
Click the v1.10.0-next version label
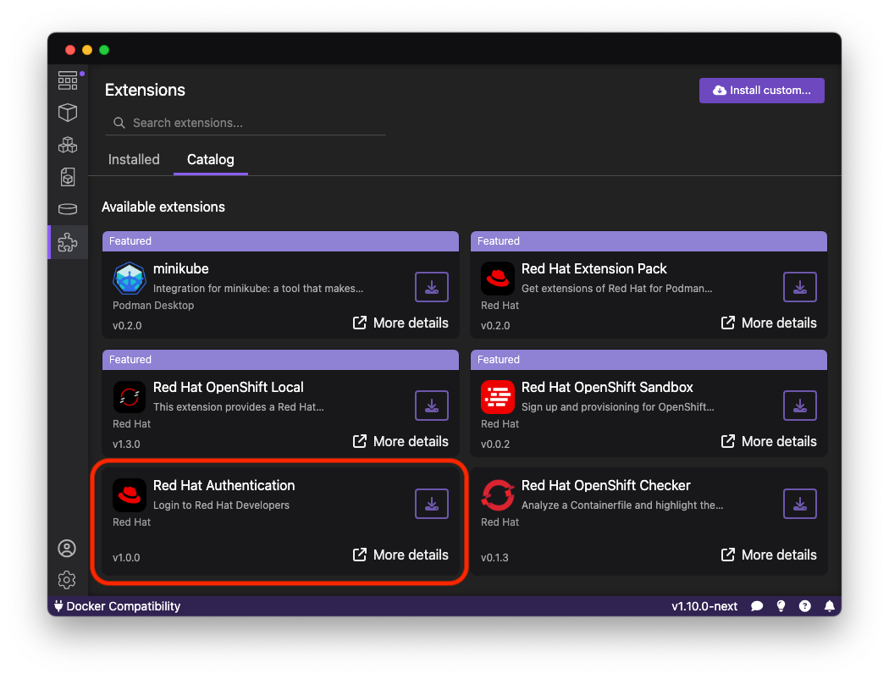tap(704, 606)
